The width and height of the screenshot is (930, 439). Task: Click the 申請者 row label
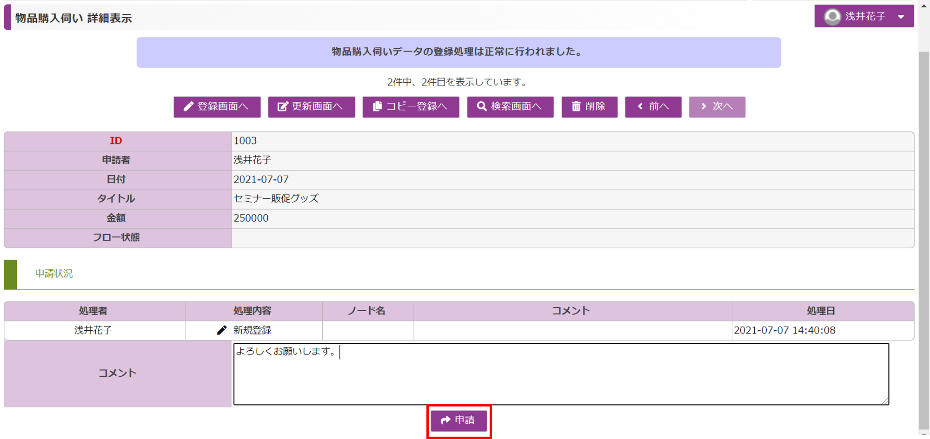point(116,160)
